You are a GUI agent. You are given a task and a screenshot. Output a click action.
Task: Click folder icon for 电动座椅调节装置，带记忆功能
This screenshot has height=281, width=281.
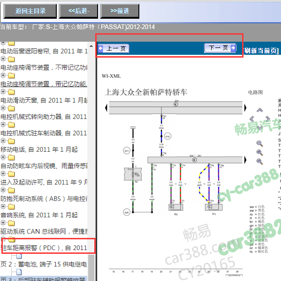coord(11,75)
